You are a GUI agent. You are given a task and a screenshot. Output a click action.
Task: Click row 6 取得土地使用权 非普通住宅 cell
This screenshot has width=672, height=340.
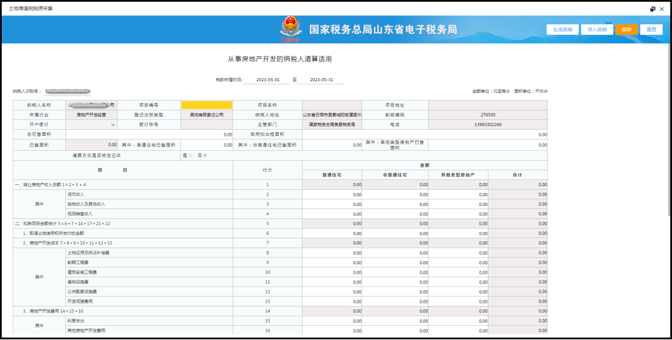point(395,233)
